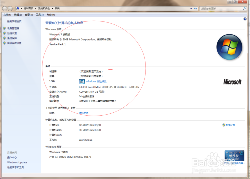
Task: Click the Windows logo orb image
Action: (229, 47)
